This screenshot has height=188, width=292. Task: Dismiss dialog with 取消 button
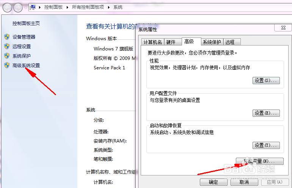point(244,182)
